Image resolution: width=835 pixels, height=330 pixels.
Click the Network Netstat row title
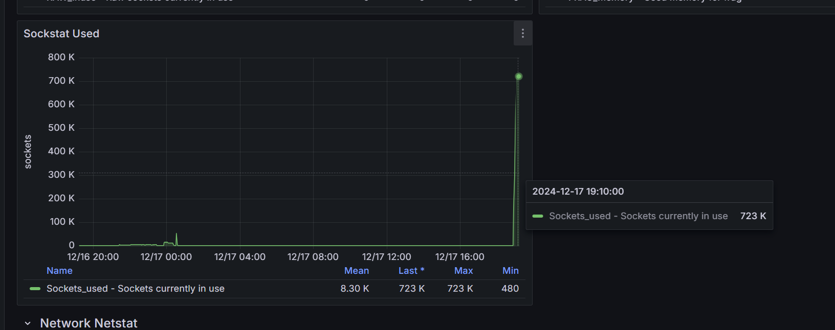click(x=89, y=323)
